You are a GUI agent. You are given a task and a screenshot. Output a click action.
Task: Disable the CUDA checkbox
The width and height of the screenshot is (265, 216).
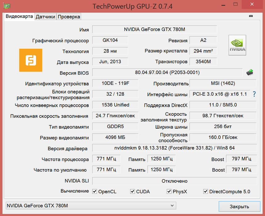[132, 191]
